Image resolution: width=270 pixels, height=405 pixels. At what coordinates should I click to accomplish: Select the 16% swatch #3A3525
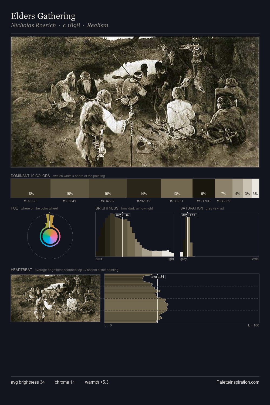tap(31, 188)
